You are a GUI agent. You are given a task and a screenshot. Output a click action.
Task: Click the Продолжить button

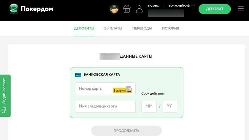point(126,131)
